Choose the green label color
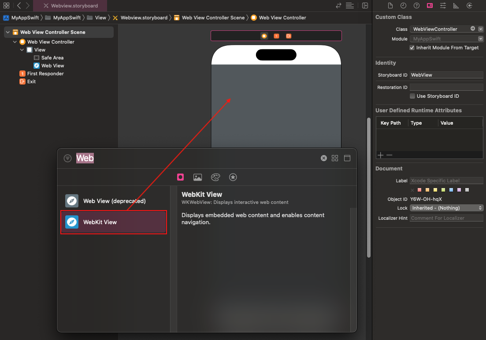The width and height of the screenshot is (486, 340). tap(443, 190)
